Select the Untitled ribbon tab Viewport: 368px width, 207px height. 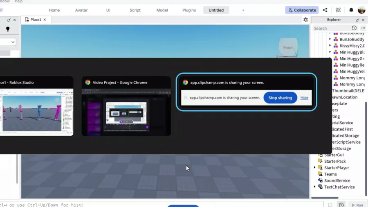click(x=216, y=10)
